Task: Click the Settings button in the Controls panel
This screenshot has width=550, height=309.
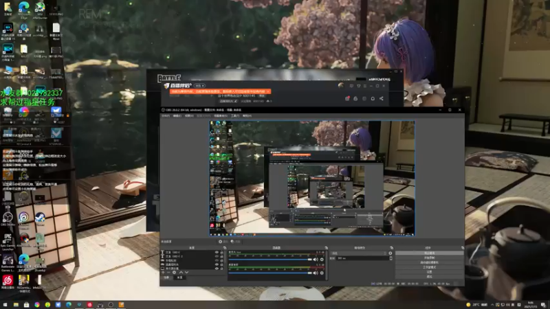Action: [428, 271]
